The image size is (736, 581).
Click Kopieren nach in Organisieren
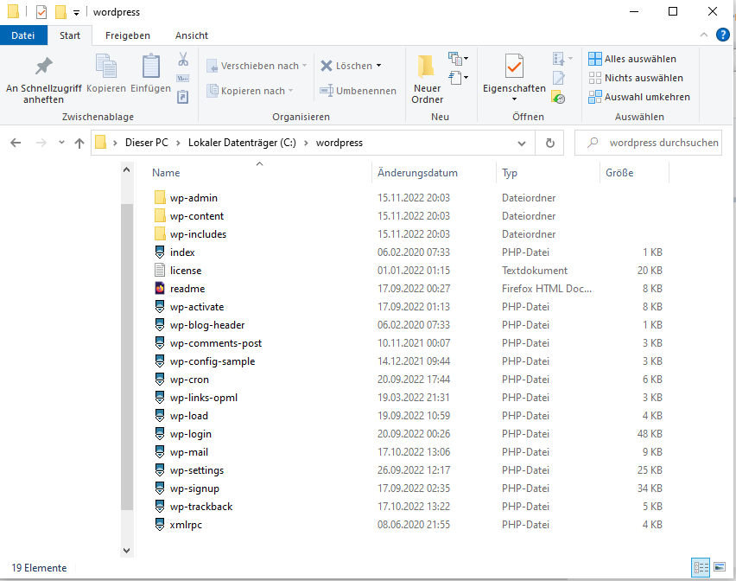click(251, 91)
